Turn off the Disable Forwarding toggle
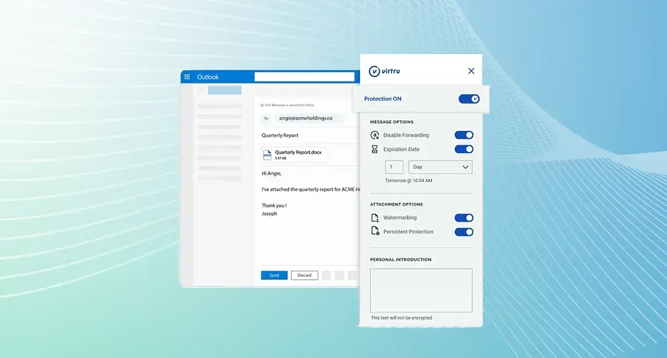667x358 pixels. tap(464, 136)
